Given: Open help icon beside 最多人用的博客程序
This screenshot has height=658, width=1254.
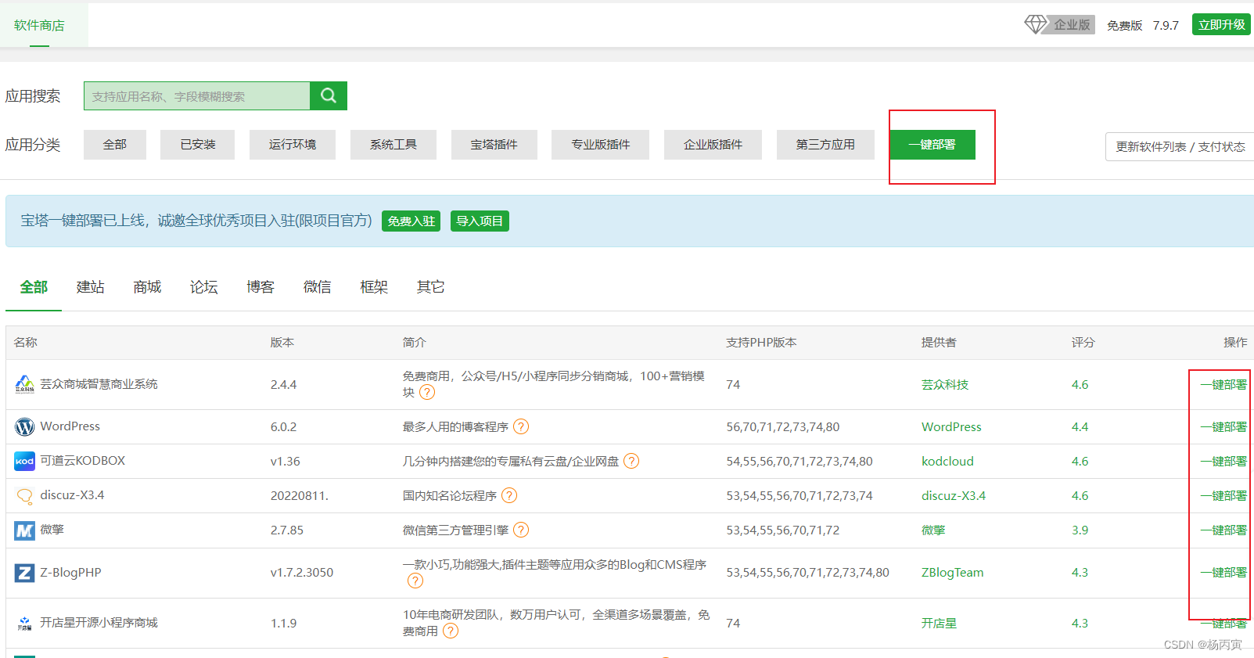Looking at the screenshot, I should point(521,426).
